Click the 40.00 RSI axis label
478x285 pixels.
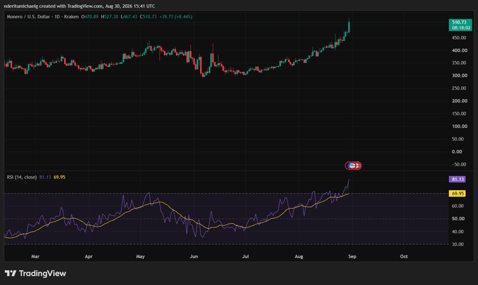click(x=457, y=232)
